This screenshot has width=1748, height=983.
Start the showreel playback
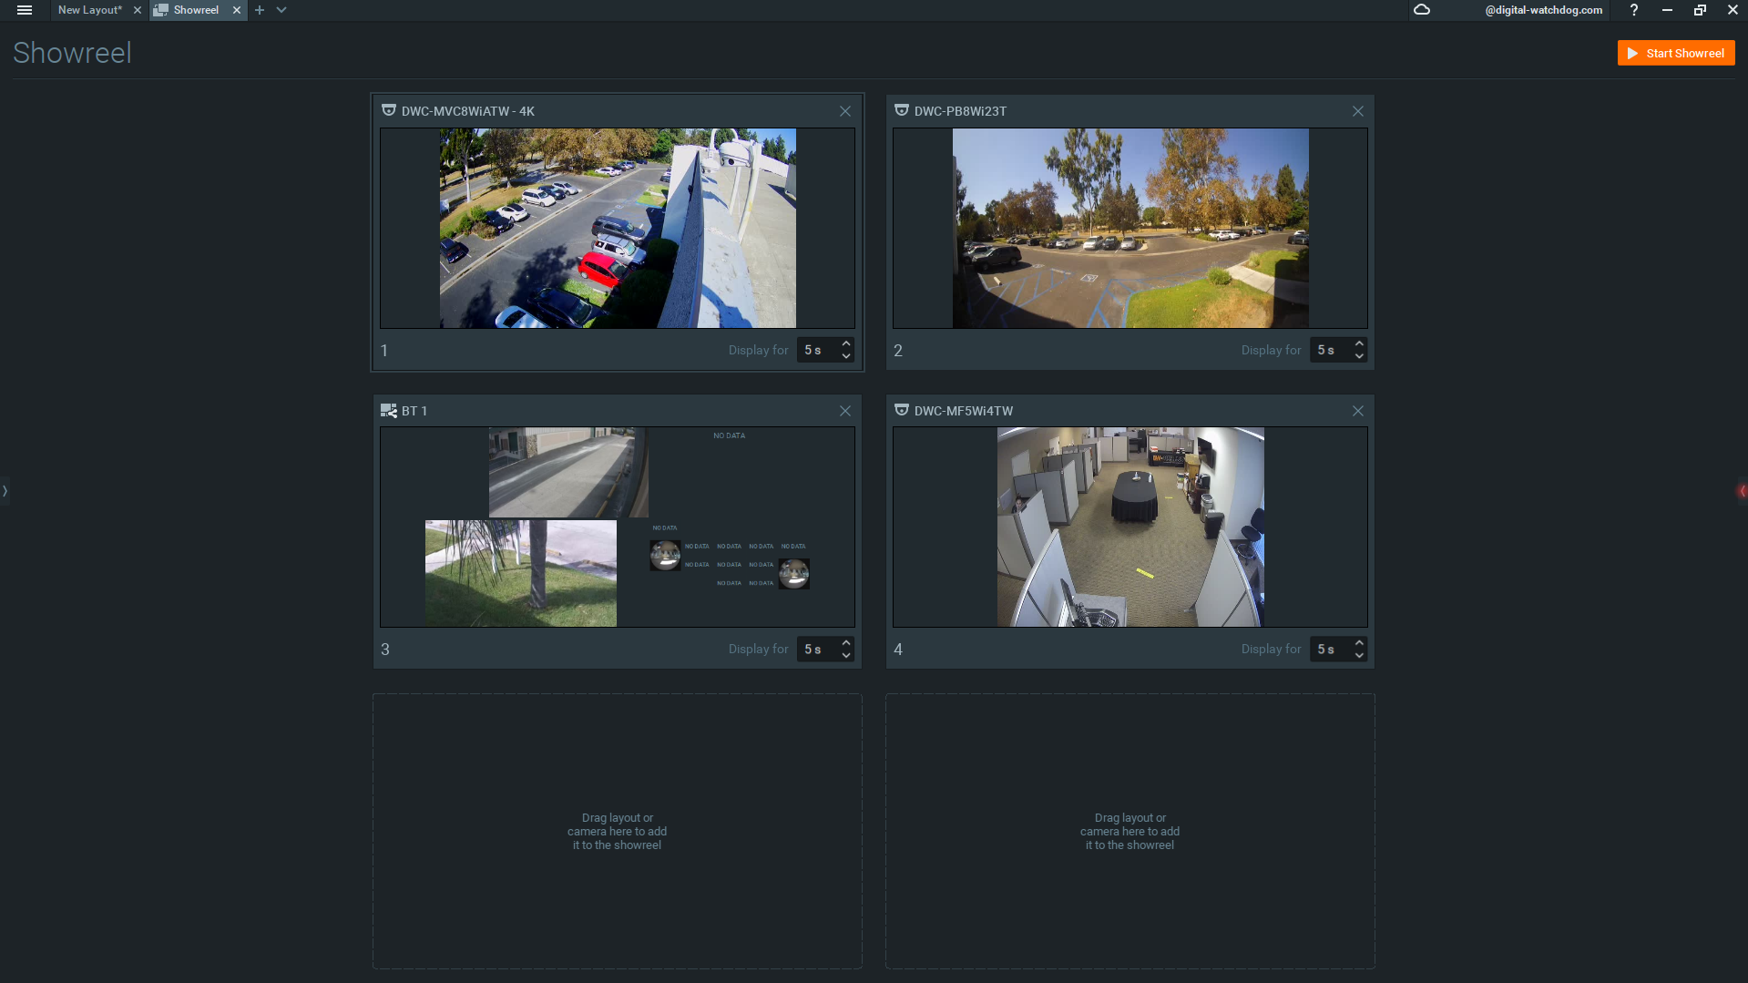[x=1675, y=53]
